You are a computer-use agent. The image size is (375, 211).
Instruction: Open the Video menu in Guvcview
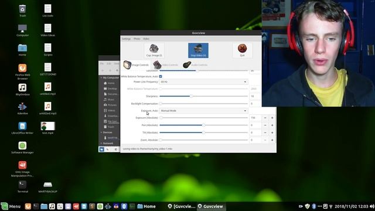point(146,39)
